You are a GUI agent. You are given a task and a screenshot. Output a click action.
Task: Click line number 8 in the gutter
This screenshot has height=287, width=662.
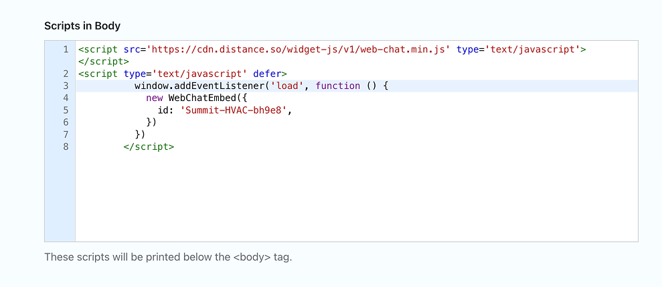click(x=65, y=146)
